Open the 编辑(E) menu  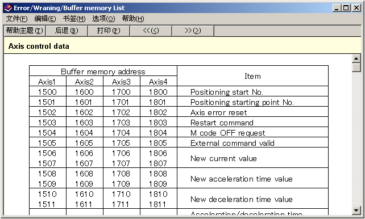tap(45, 19)
